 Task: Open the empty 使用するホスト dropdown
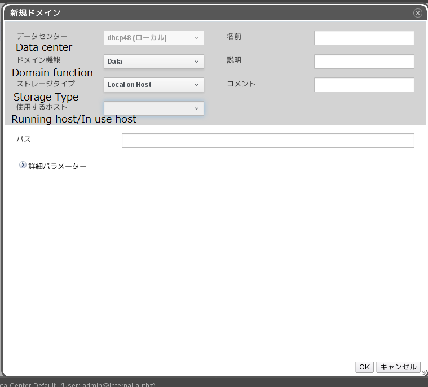(153, 108)
